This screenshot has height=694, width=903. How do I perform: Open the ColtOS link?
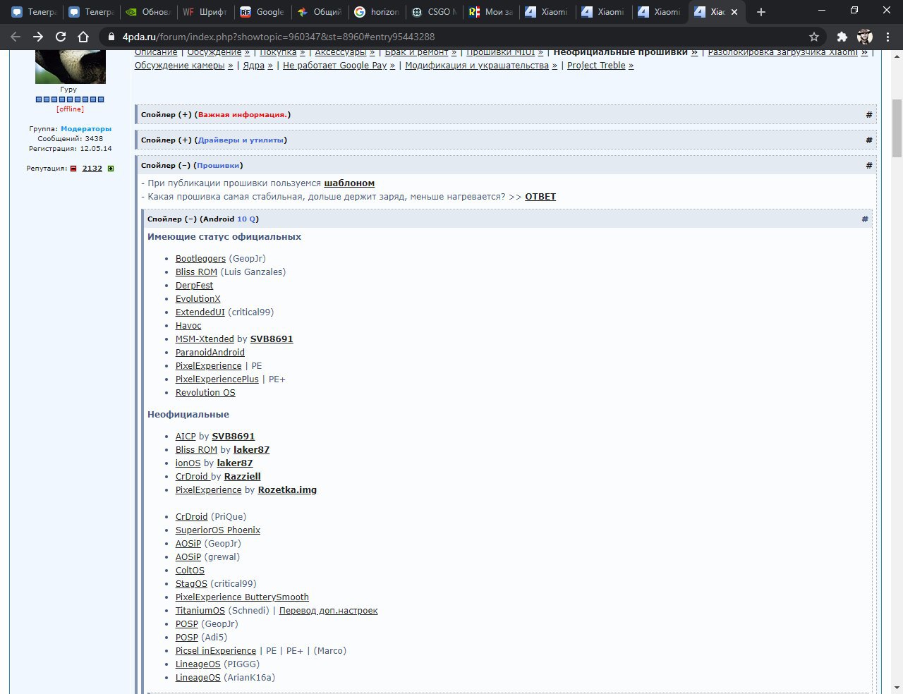tap(190, 571)
